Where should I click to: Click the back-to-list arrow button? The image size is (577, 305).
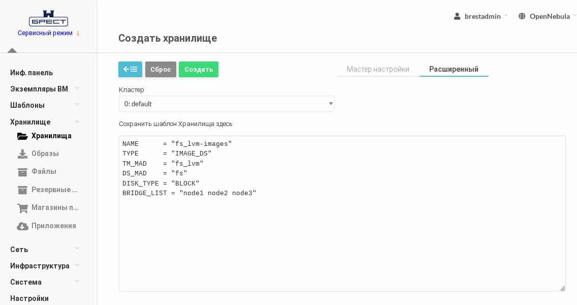coord(130,69)
